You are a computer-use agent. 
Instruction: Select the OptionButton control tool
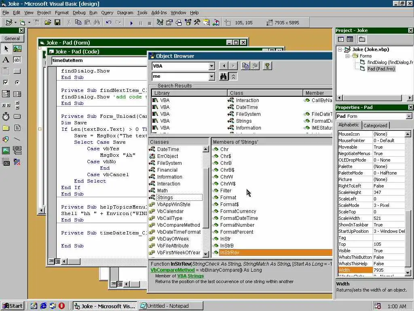[17, 83]
